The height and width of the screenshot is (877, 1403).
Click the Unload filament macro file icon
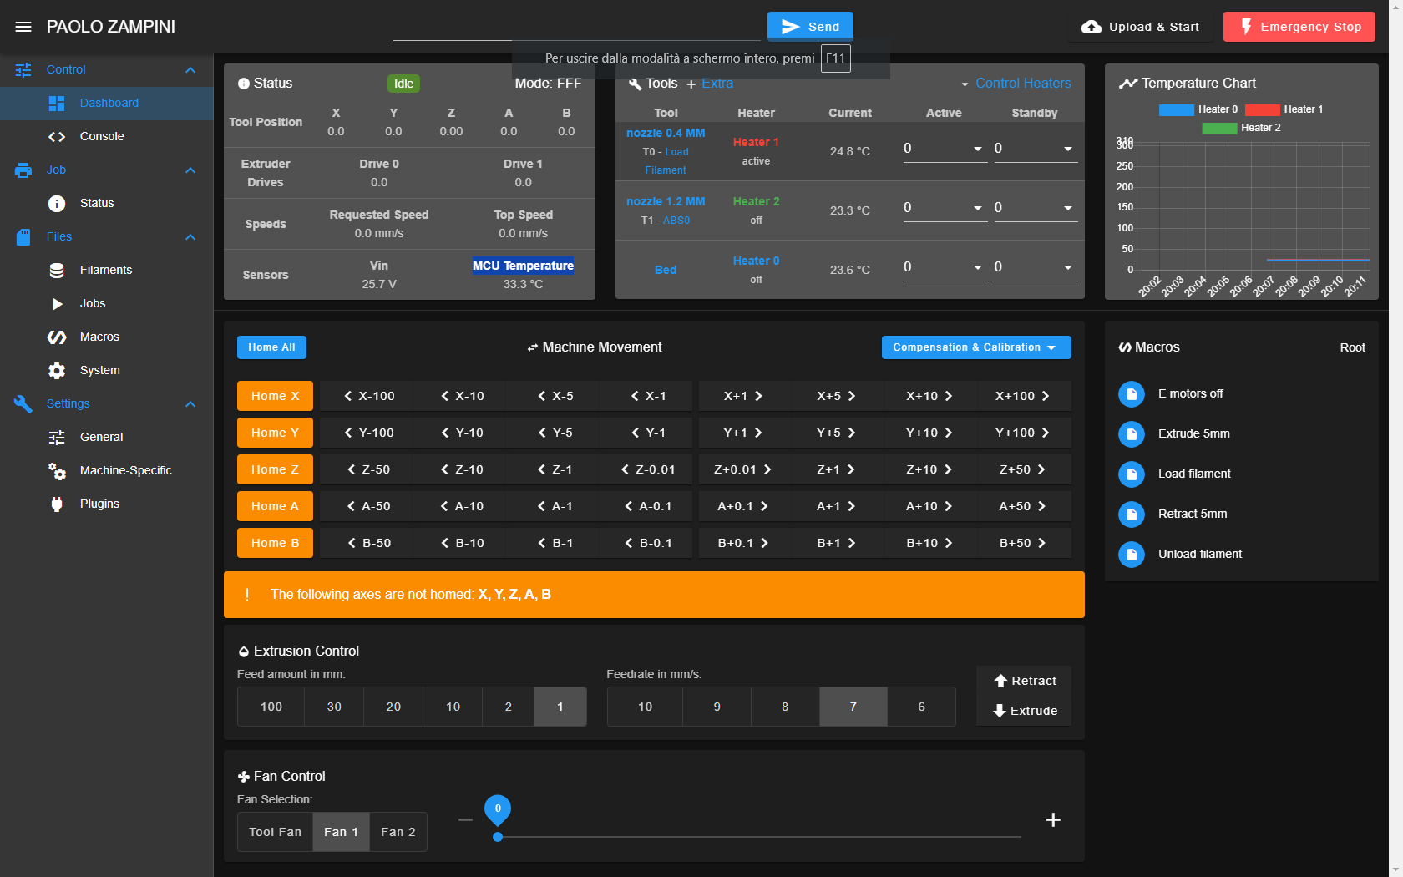click(x=1132, y=554)
